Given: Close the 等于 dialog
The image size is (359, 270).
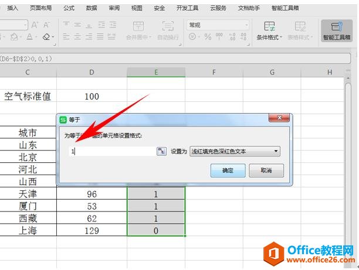Looking at the screenshot, I should coord(279,118).
